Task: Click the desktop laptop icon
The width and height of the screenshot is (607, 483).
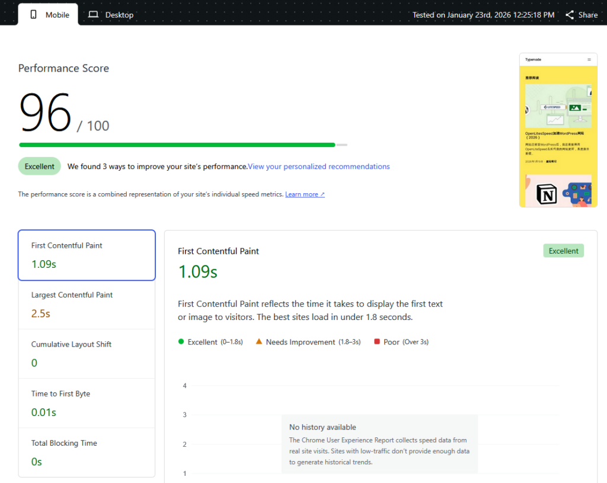Action: (x=93, y=14)
